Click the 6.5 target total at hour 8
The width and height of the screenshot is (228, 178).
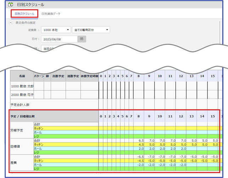[141, 141]
